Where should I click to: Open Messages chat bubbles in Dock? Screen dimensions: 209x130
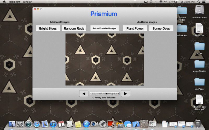pos(127,124)
